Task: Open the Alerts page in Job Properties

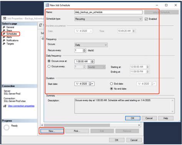Action: tap(9, 37)
